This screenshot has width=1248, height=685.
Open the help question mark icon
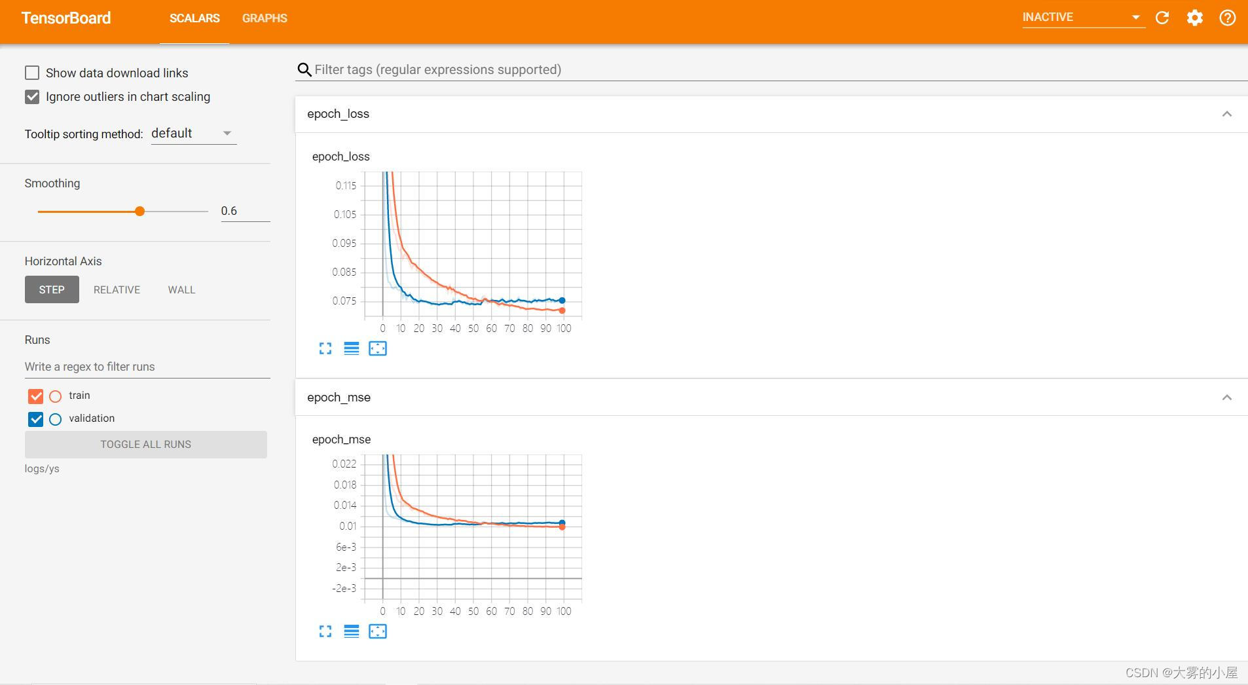pyautogui.click(x=1228, y=18)
